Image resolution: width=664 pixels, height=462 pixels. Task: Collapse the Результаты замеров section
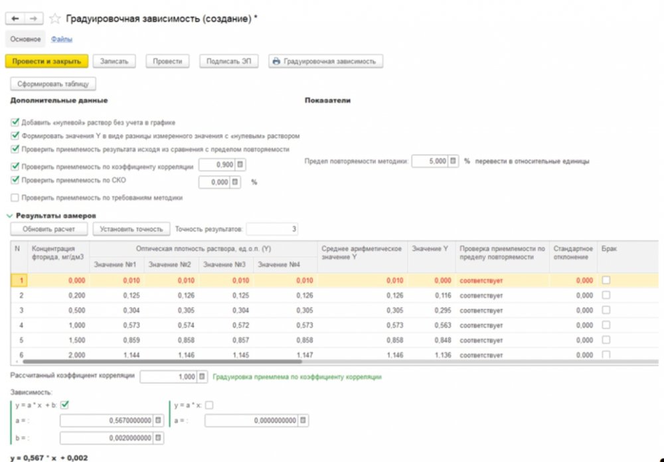(10, 216)
